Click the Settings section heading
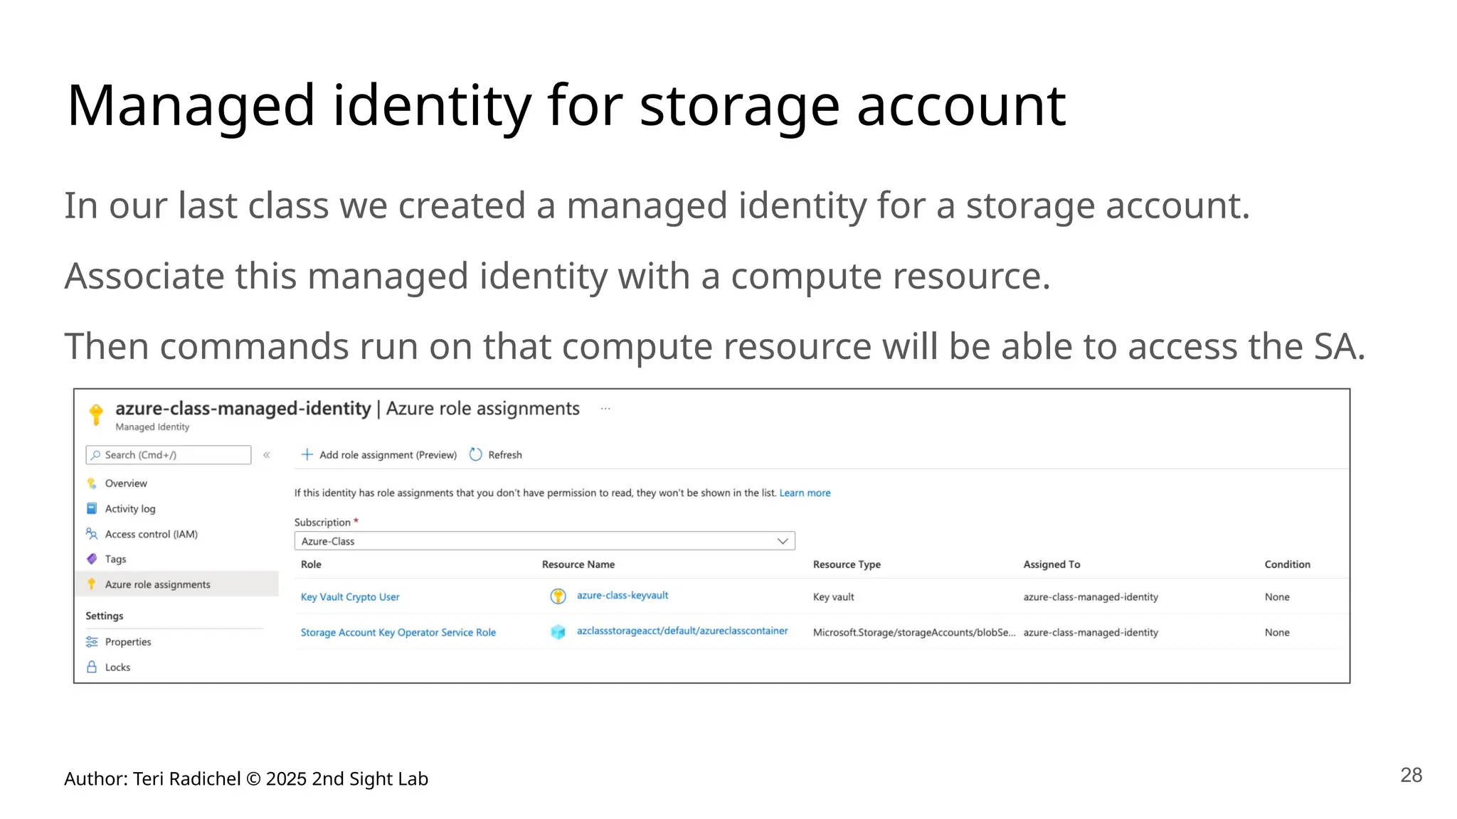 (105, 616)
